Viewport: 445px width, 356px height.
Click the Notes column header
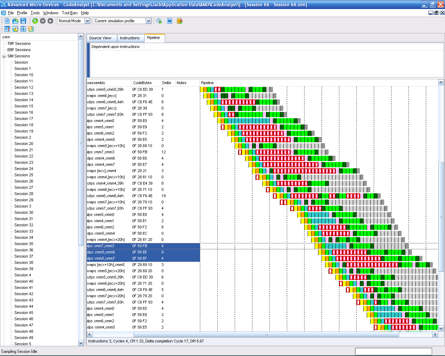click(x=187, y=83)
